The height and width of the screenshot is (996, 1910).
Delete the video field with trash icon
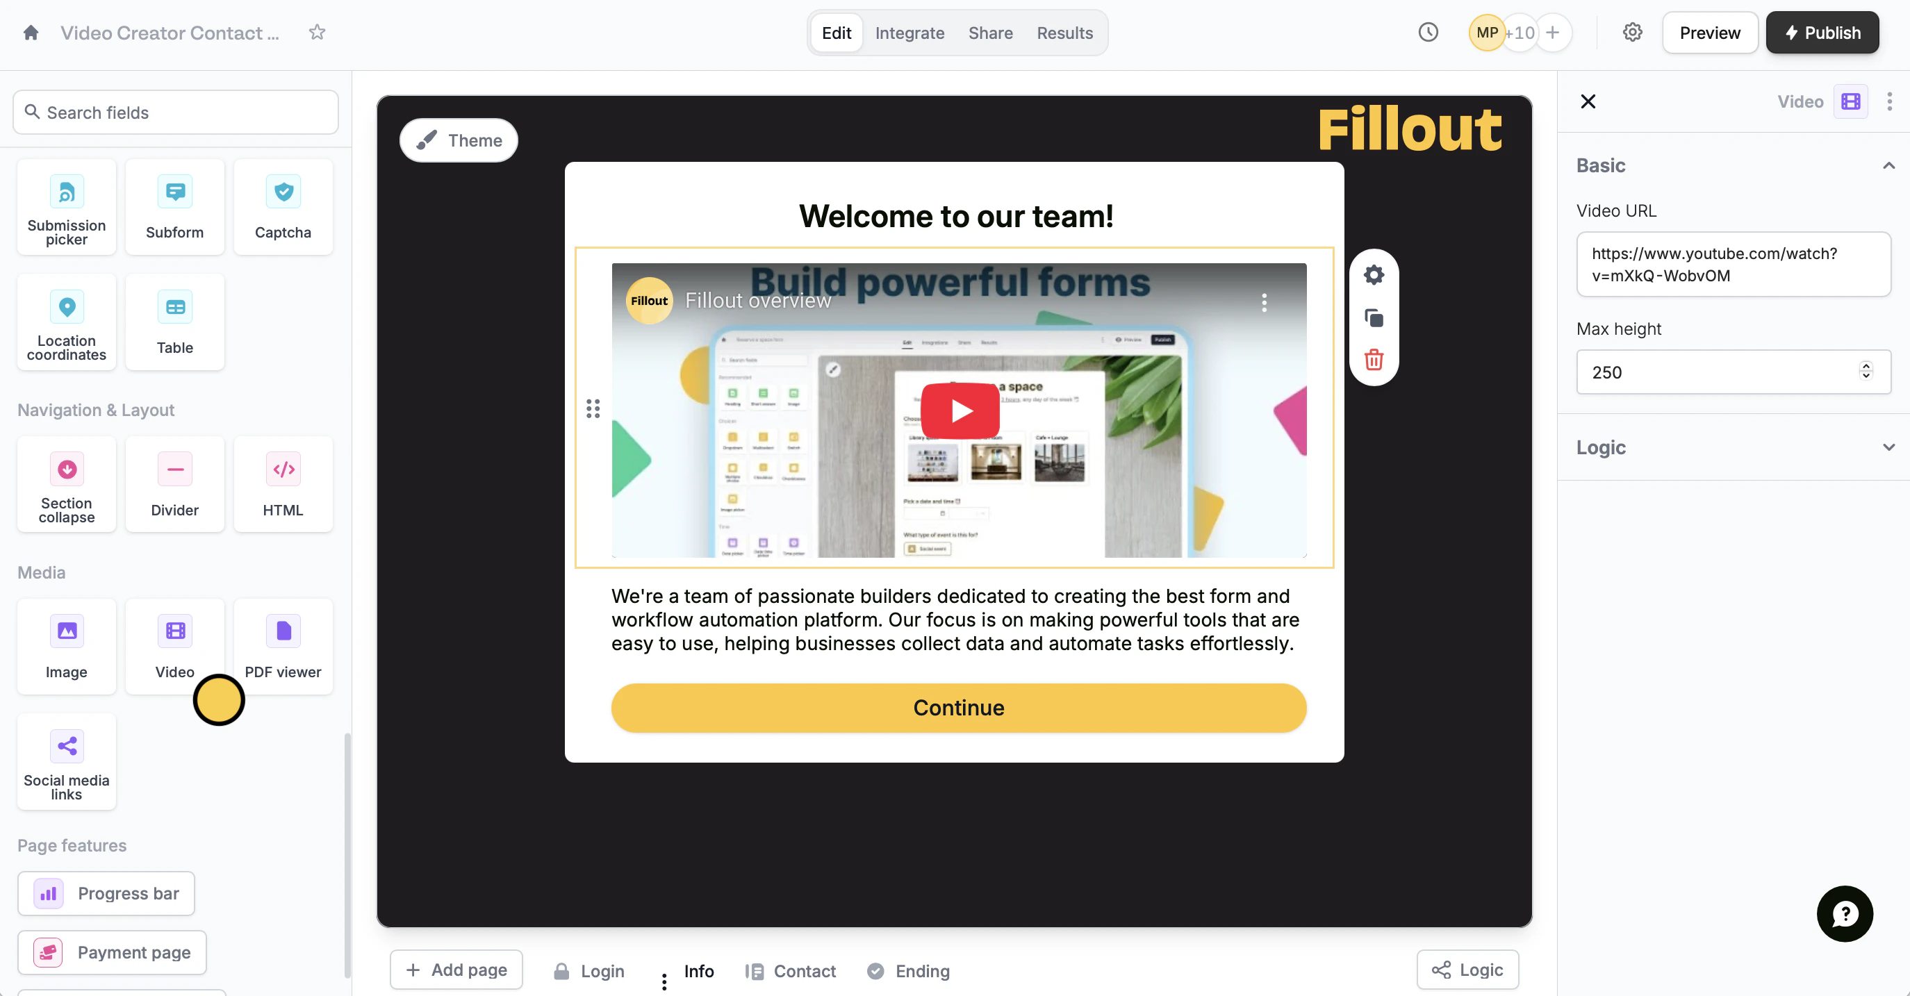(1373, 359)
